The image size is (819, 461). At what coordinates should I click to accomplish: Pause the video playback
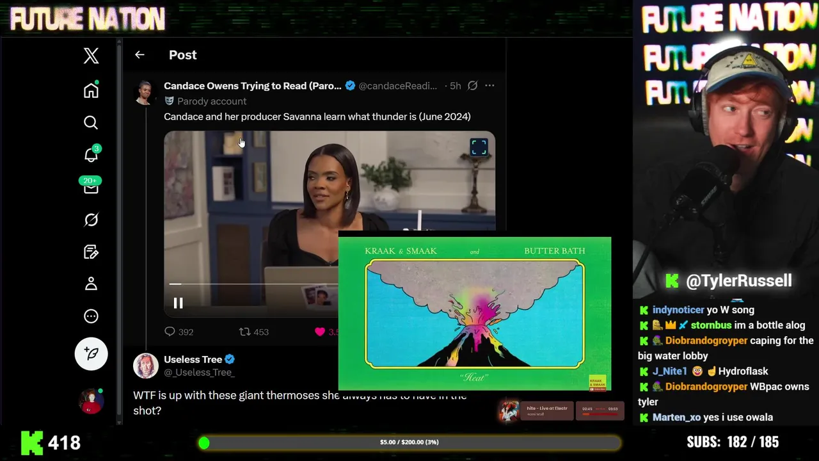pos(178,303)
